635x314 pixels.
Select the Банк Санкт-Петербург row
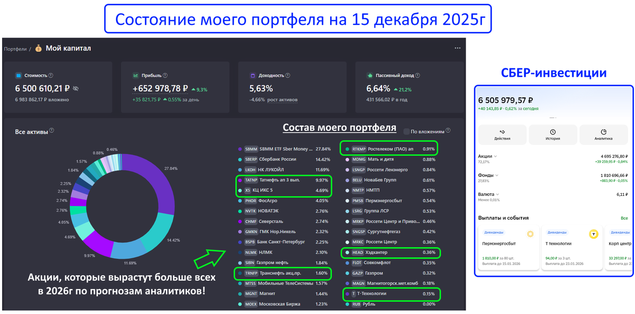click(284, 243)
